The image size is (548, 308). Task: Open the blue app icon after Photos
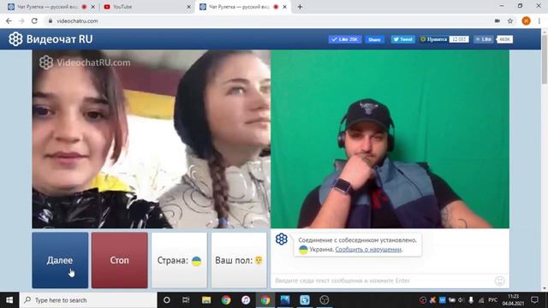coord(305,300)
